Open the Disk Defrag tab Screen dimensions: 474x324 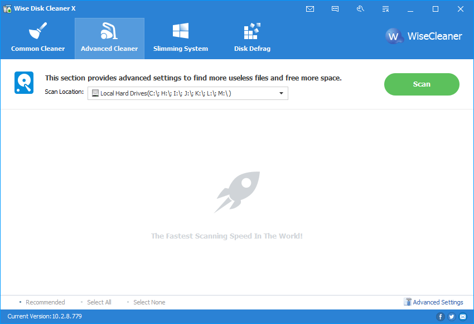click(x=252, y=39)
